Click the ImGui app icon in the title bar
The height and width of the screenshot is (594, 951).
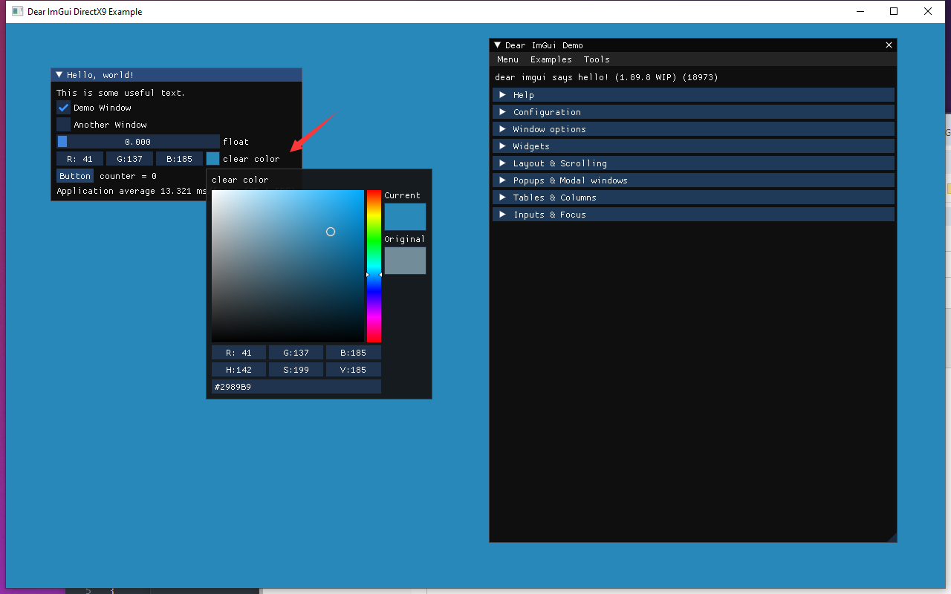pos(16,11)
